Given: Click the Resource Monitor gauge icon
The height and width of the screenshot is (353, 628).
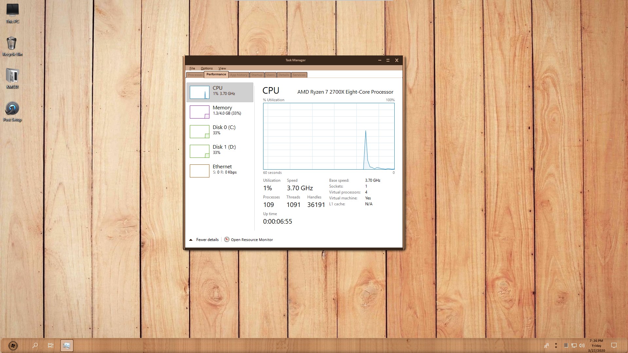Looking at the screenshot, I should tap(226, 239).
